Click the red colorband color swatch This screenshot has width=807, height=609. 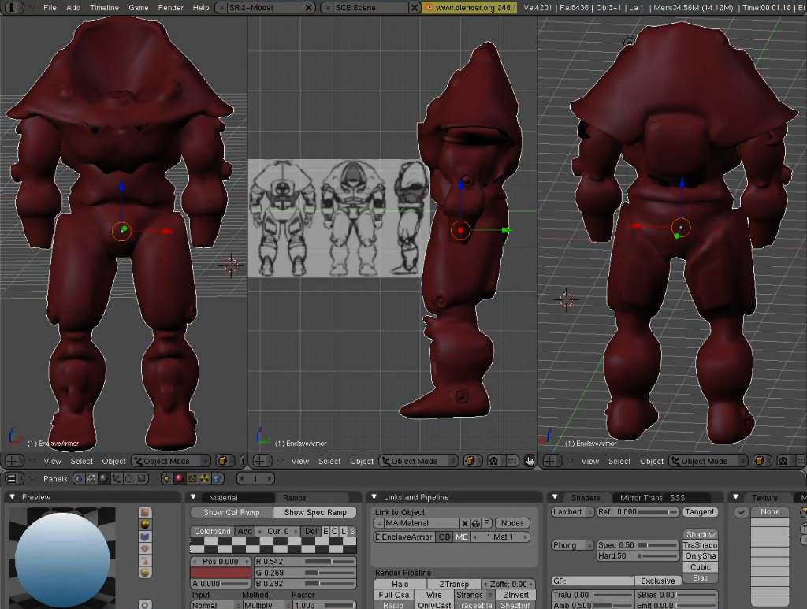tap(221, 573)
